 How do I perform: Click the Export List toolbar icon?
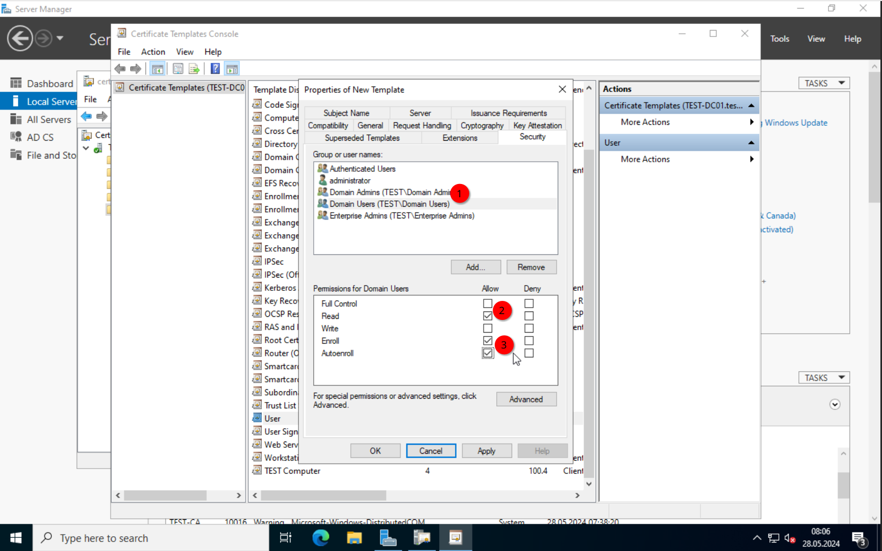[194, 69]
